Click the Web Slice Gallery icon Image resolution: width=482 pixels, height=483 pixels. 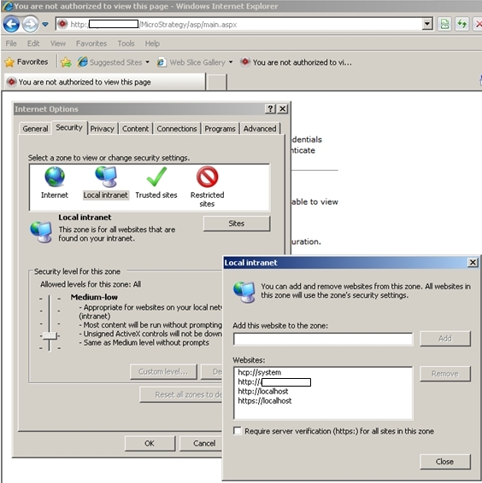[x=161, y=62]
